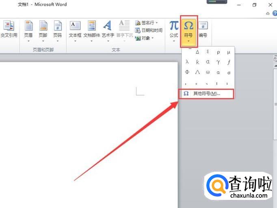The image size is (277, 208).
Task: Insert the epsilon ε symbol
Action: (208, 52)
